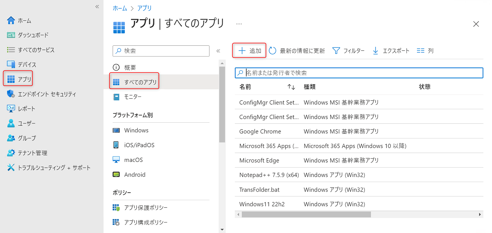This screenshot has width=492, height=233.
Task: Collapse the app submenu panel chevron
Action: pos(218,51)
